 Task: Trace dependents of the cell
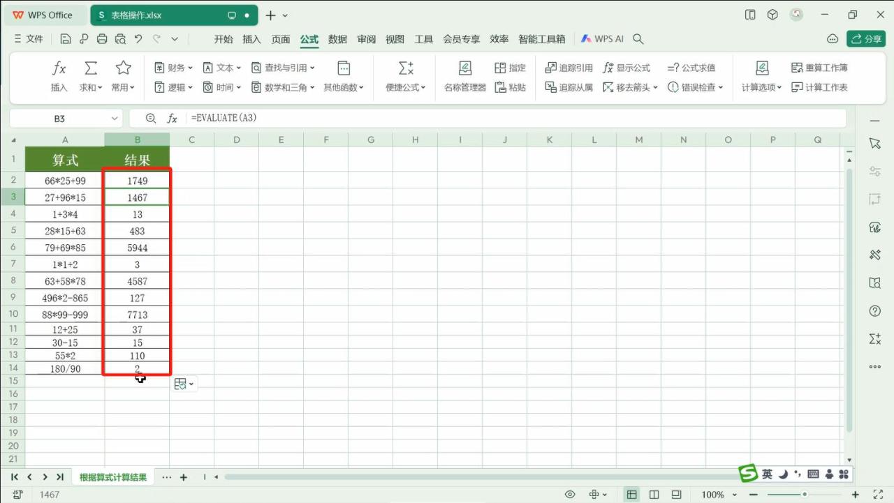(569, 87)
